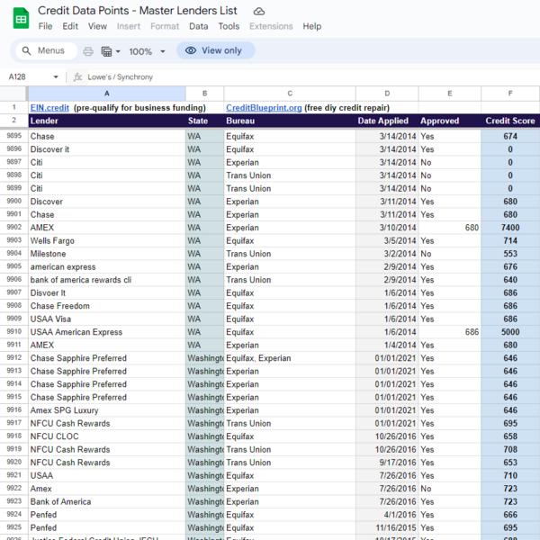The image size is (540, 540).
Task: Click date 3/5/2014 cell
Action: [387, 240]
